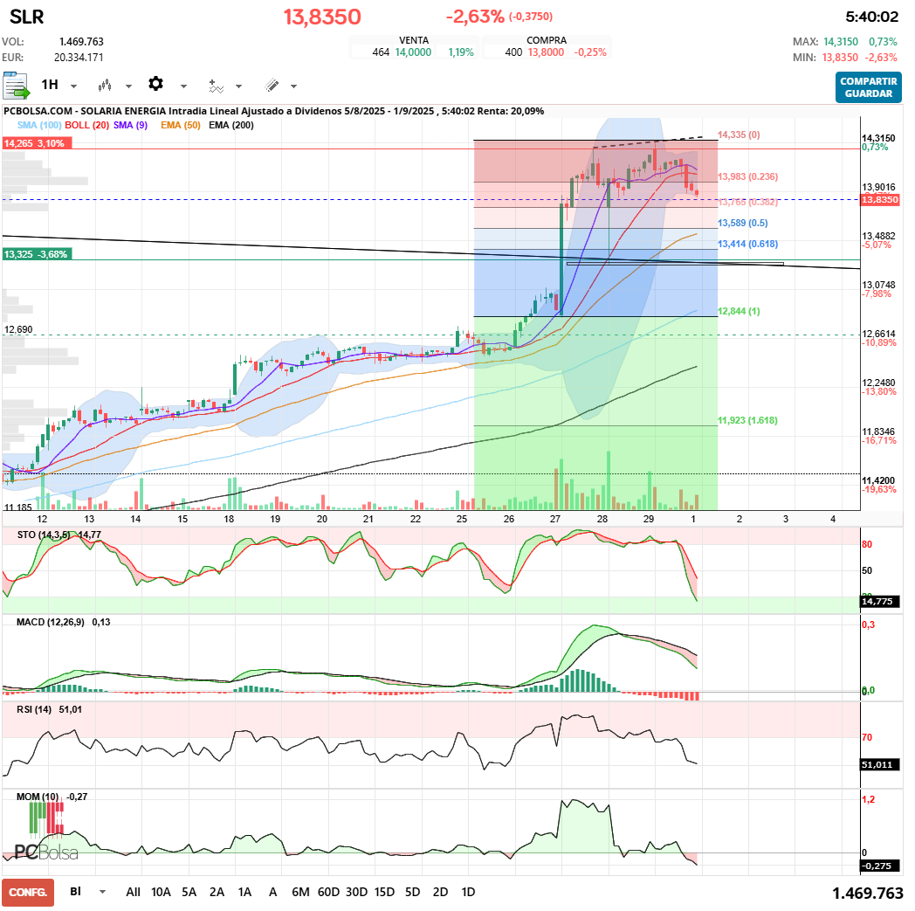Click the BI button
Viewport: 915px width, 911px height.
click(75, 891)
